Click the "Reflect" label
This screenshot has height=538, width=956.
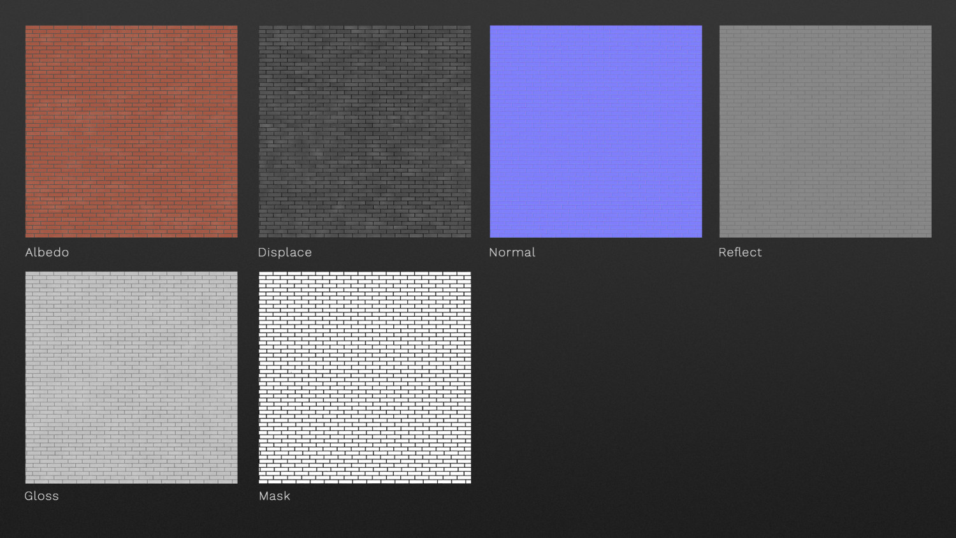(740, 252)
